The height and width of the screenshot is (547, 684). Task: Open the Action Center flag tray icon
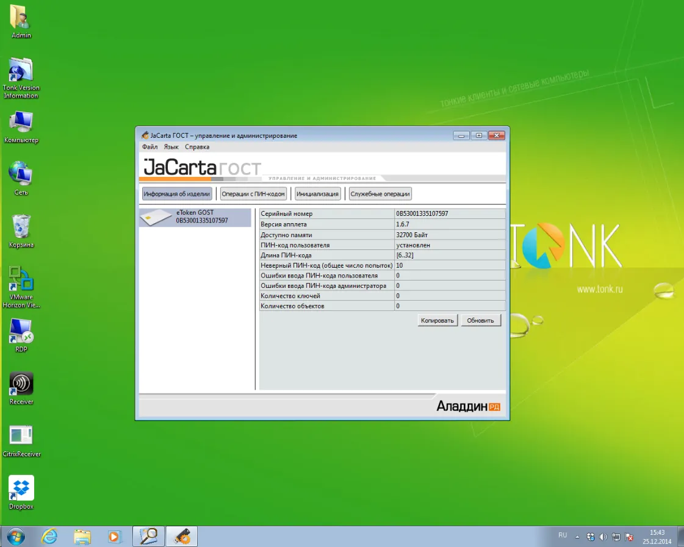click(x=629, y=537)
